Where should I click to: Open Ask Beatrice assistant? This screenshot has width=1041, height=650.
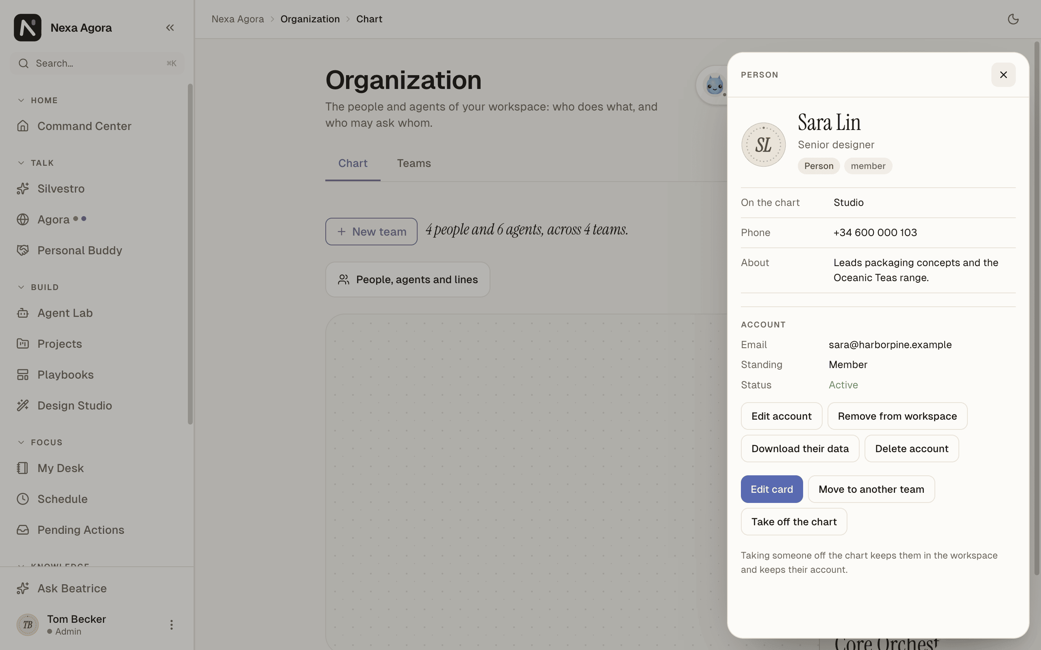coord(97,588)
